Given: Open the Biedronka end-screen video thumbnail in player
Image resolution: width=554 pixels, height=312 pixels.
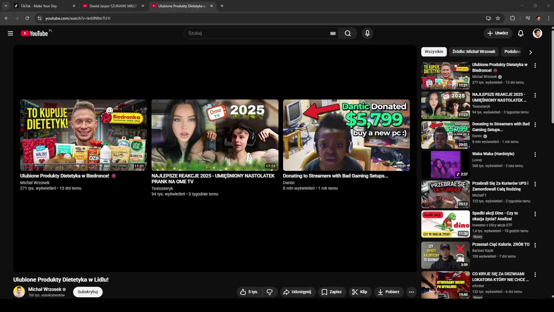Looking at the screenshot, I should point(84,135).
